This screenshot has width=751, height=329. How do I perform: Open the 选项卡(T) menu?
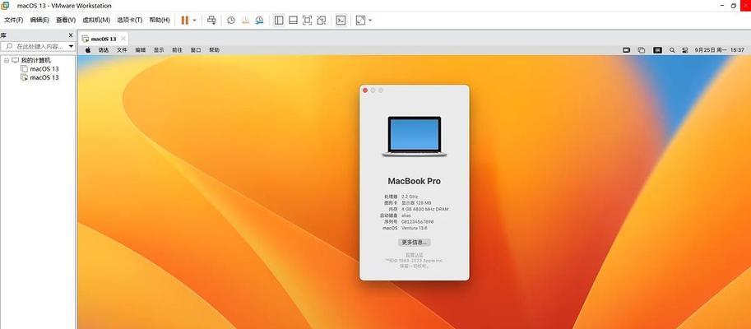click(x=130, y=20)
